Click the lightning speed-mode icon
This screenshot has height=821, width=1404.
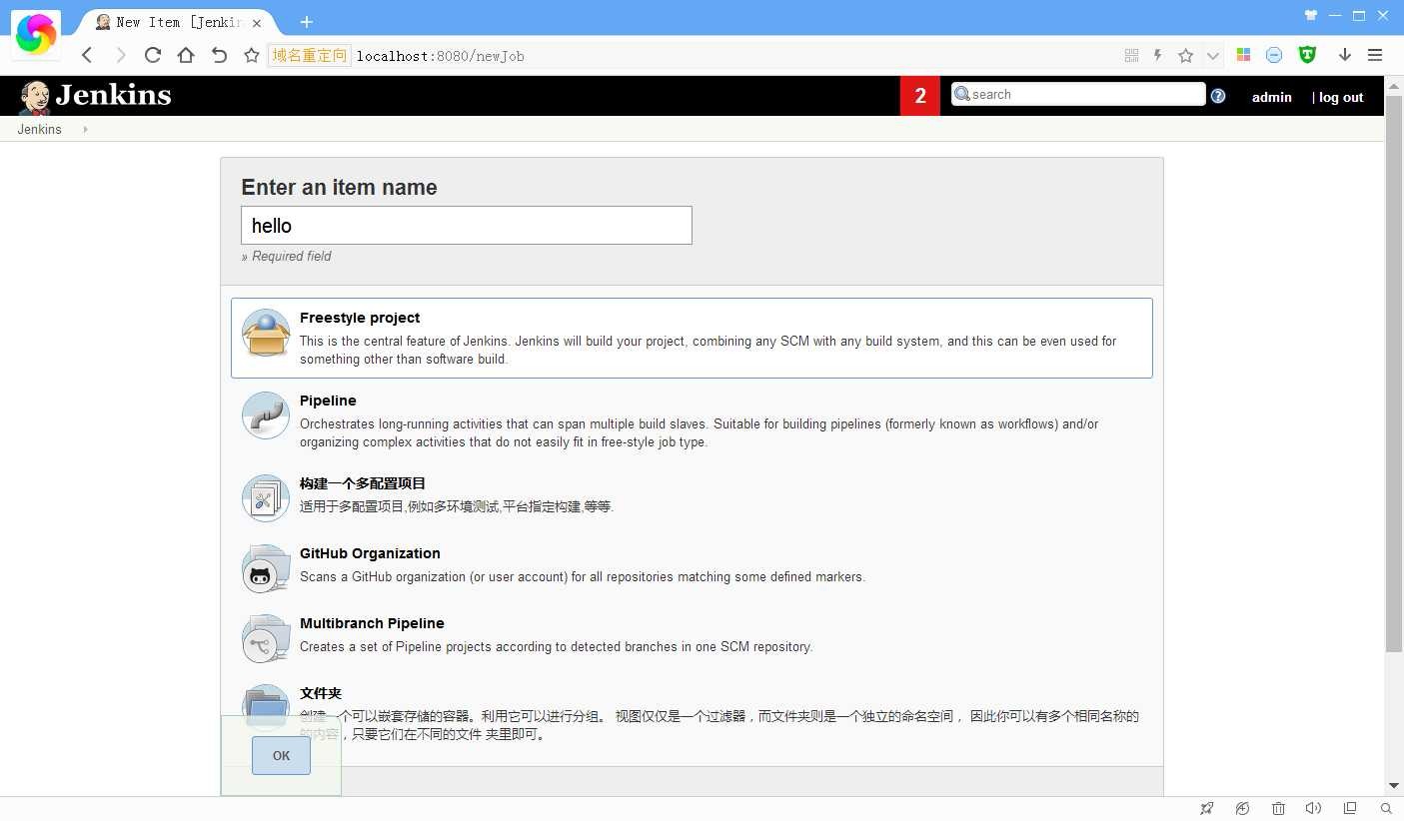pyautogui.click(x=1158, y=55)
